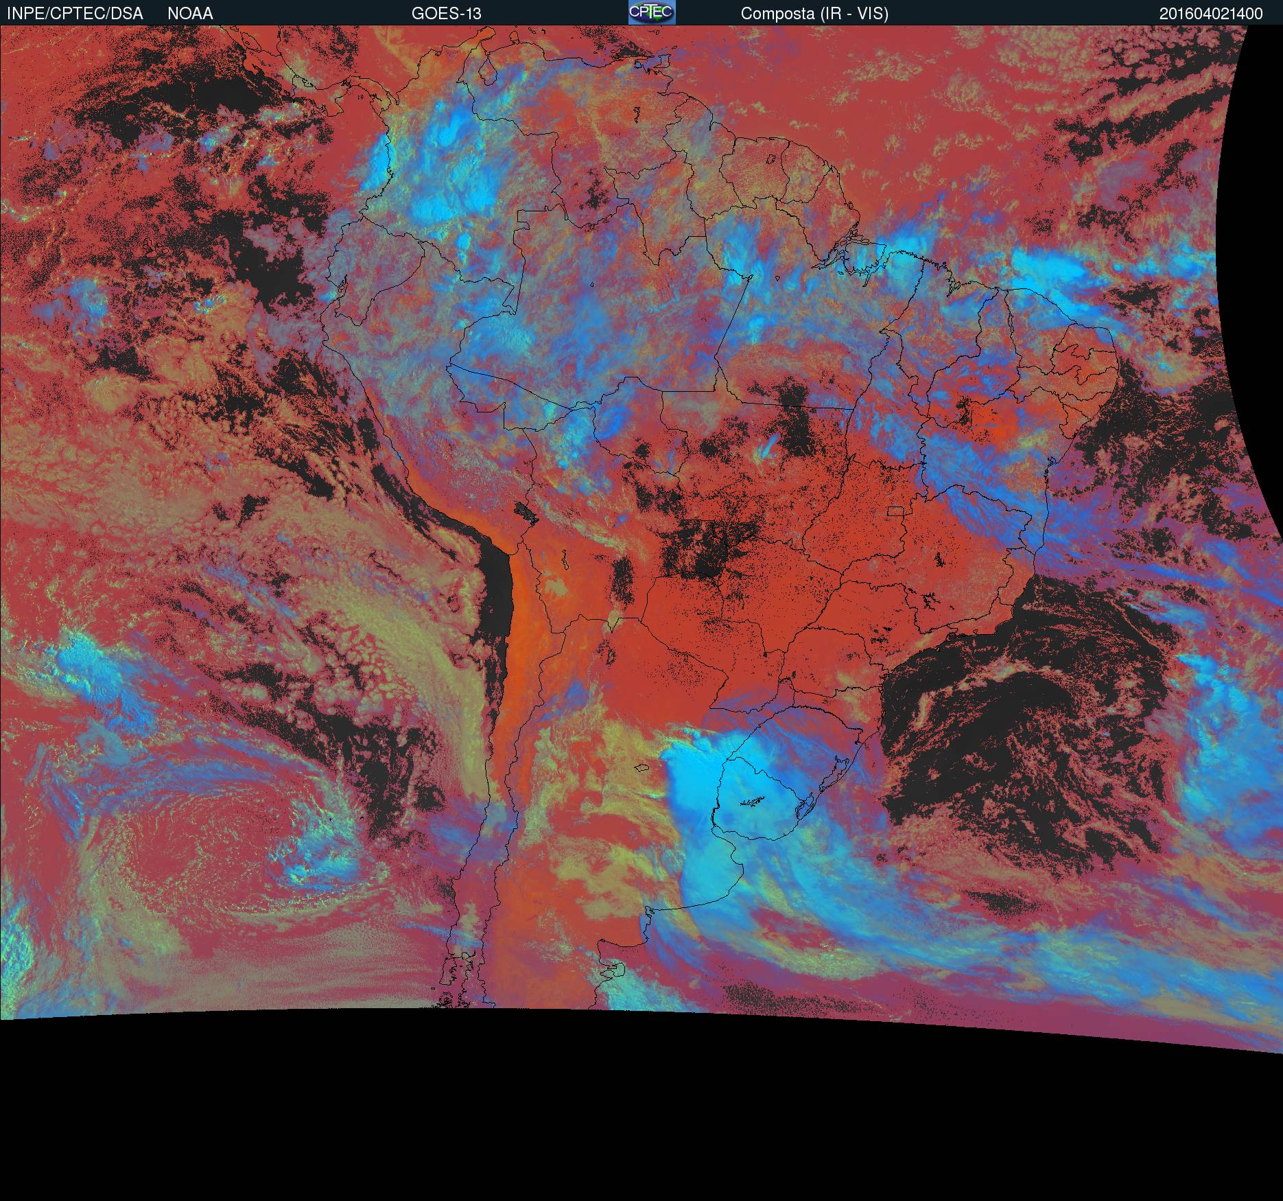
Task: Click the Composta (IR - VIS) title
Action: (x=814, y=14)
